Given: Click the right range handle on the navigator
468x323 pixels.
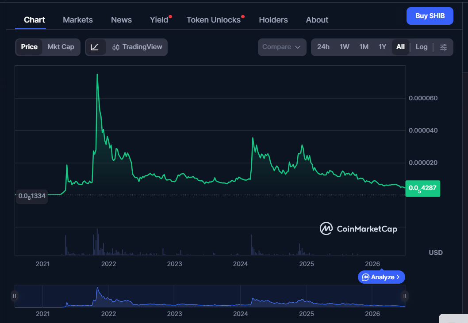Looking at the screenshot, I should [x=405, y=296].
